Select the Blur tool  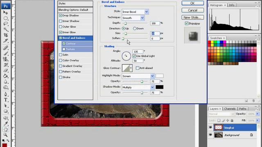click(x=5, y=82)
